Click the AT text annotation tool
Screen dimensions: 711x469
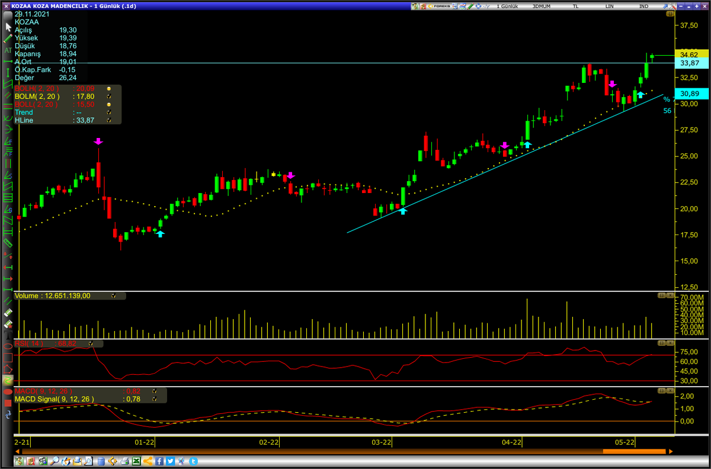coord(8,49)
